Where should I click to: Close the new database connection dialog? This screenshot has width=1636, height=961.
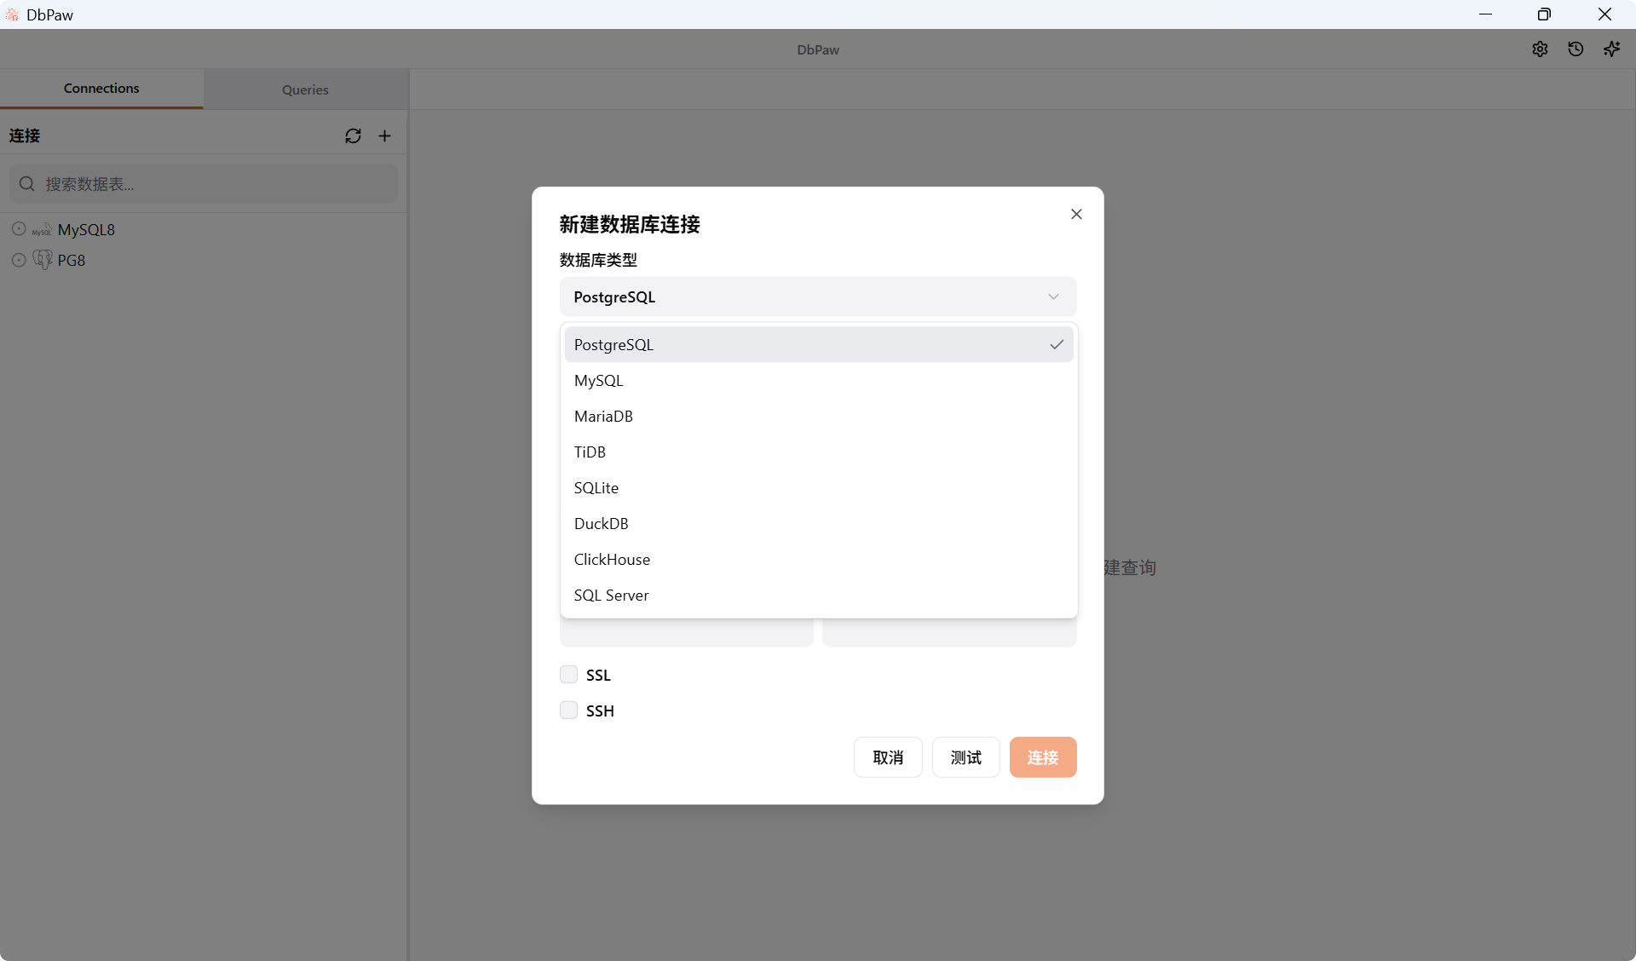pos(1076,215)
